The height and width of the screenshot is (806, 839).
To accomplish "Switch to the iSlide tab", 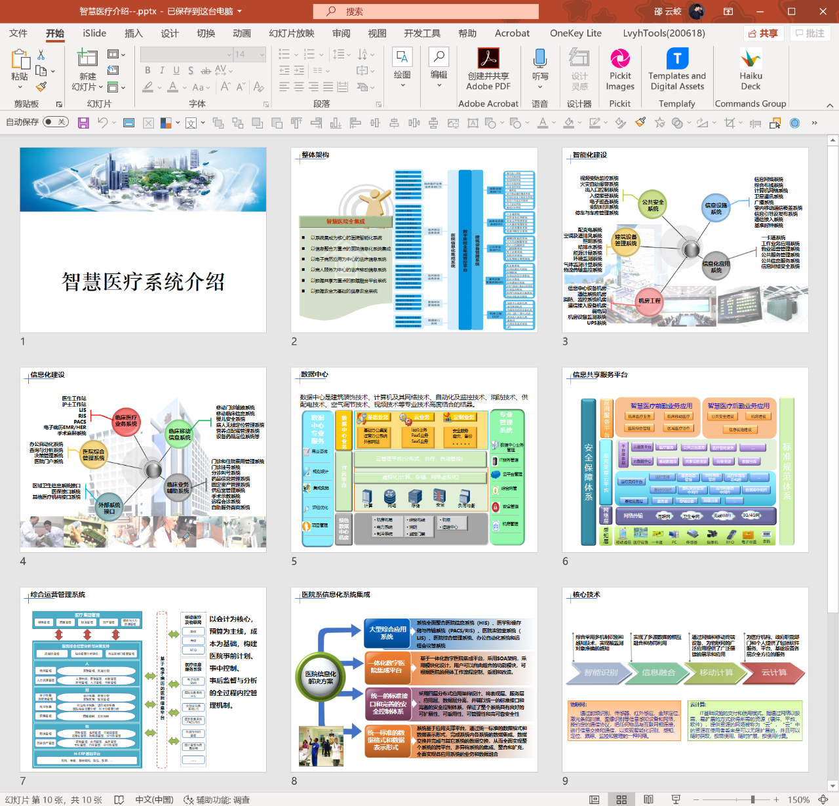I will click(94, 33).
